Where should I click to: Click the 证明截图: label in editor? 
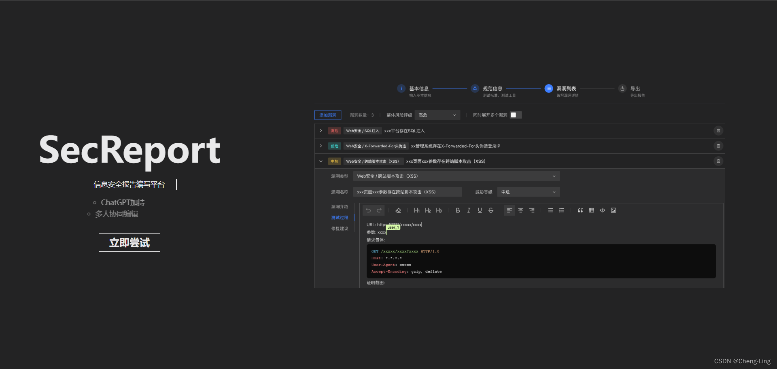coord(376,283)
